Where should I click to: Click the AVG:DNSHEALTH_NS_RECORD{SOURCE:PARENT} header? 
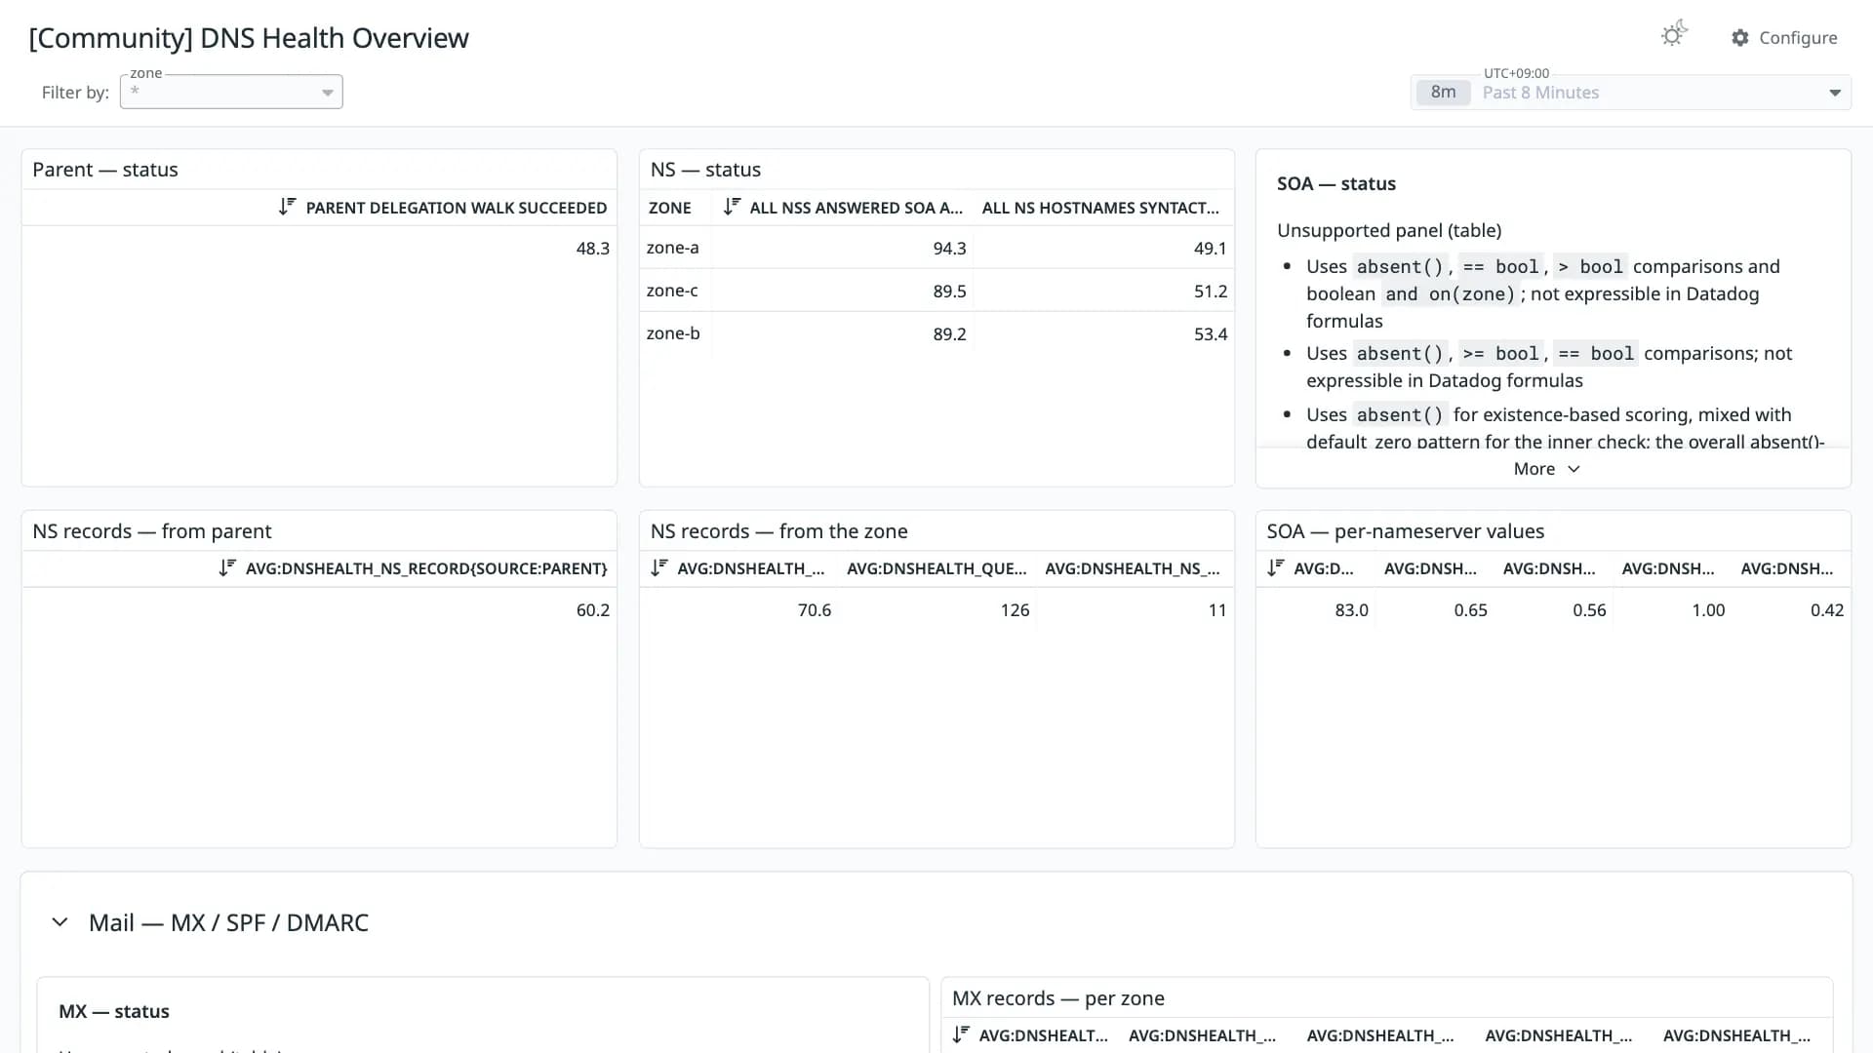tap(426, 568)
